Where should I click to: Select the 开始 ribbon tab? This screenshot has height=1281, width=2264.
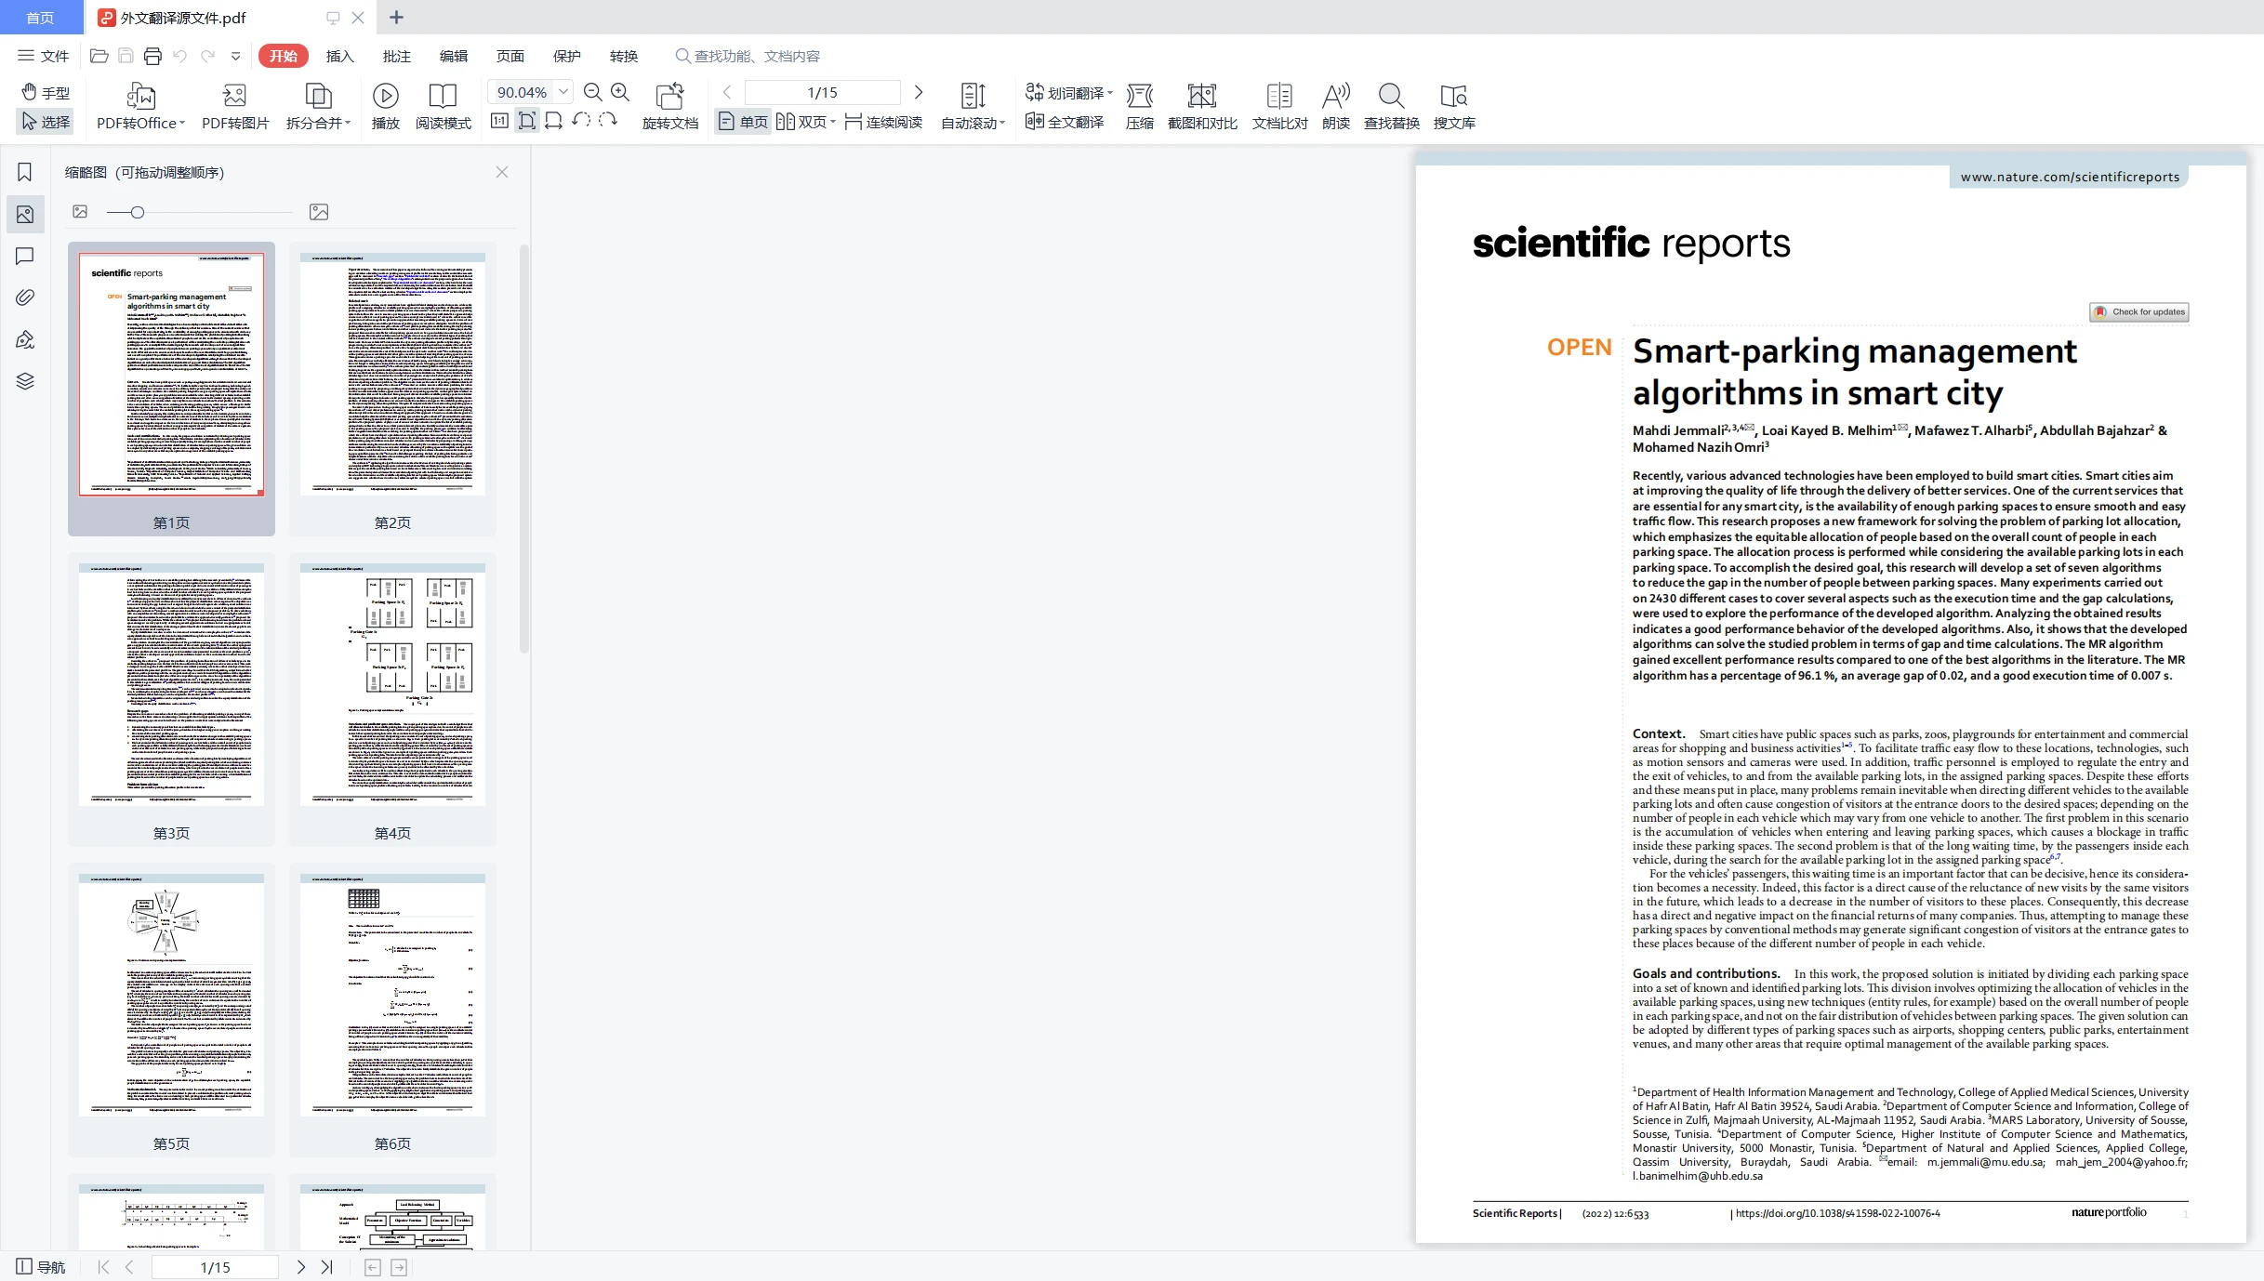tap(283, 56)
